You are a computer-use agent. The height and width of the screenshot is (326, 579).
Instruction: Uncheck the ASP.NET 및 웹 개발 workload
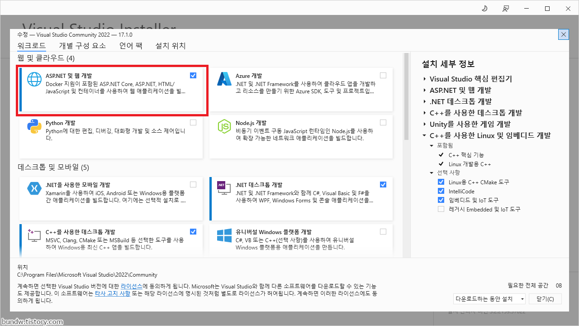click(193, 76)
